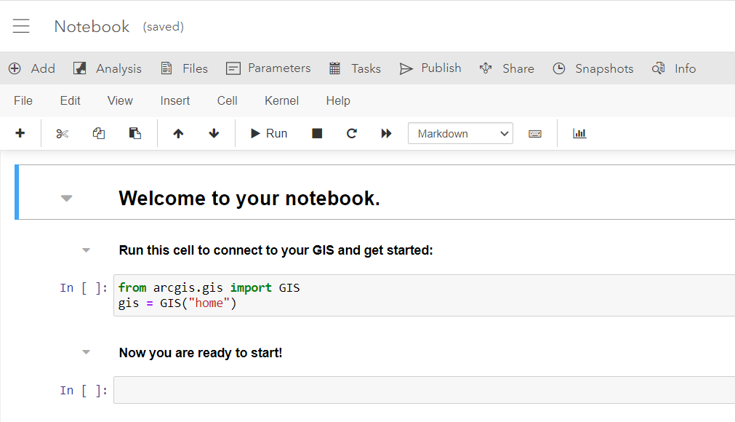Open the Analysis tools panel
The height and width of the screenshot is (422, 735).
[x=107, y=68]
